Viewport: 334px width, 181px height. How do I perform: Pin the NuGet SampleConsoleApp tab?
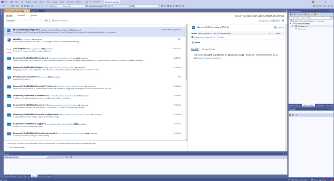click(26, 11)
